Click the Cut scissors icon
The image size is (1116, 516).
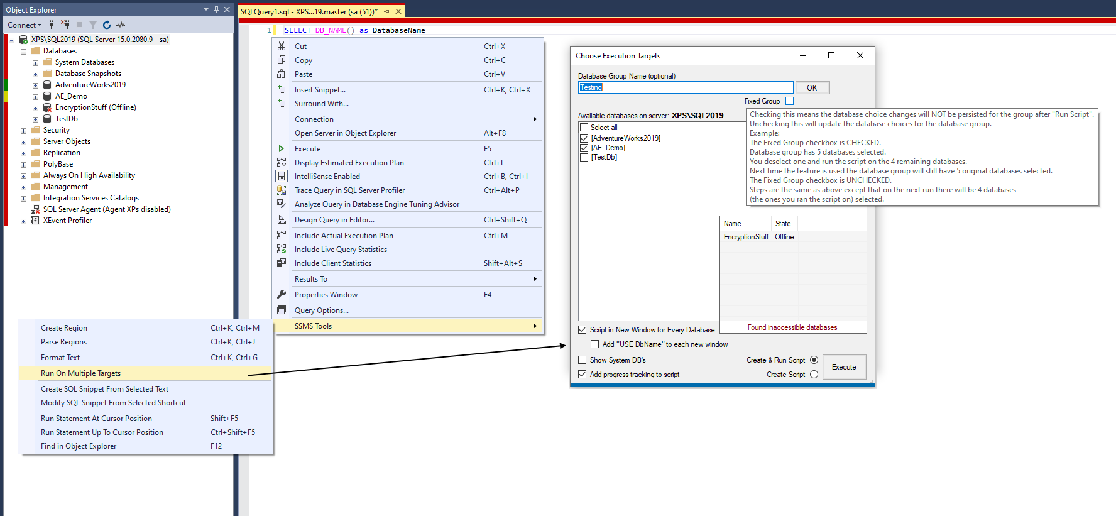(282, 47)
